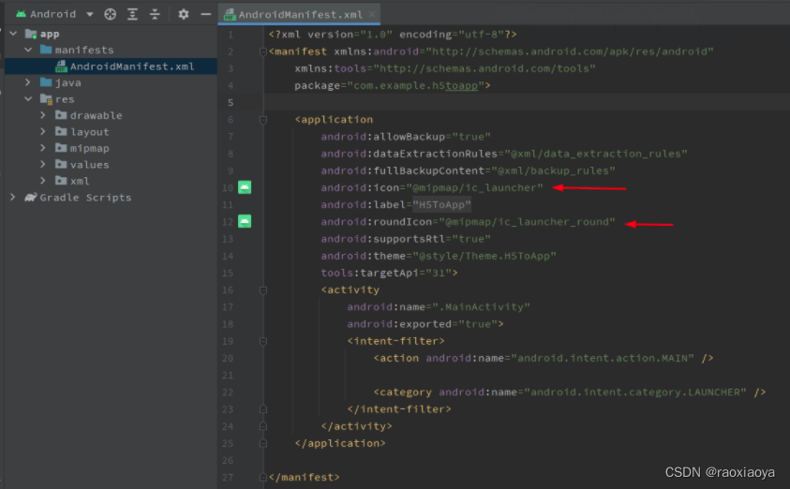Click the "com.example.h5toapp" package value
The image size is (790, 489).
pos(416,85)
